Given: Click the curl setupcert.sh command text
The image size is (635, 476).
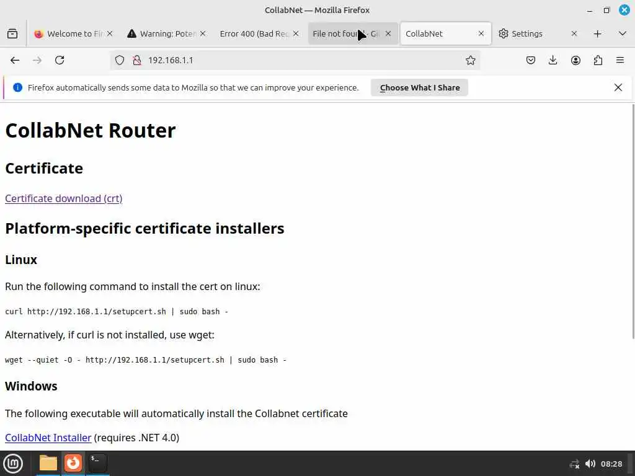Looking at the screenshot, I should [x=116, y=311].
